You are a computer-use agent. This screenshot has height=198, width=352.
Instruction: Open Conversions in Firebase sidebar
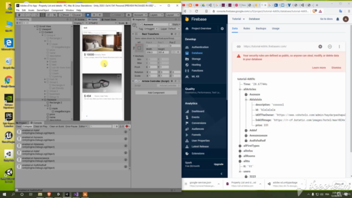[x=199, y=123]
